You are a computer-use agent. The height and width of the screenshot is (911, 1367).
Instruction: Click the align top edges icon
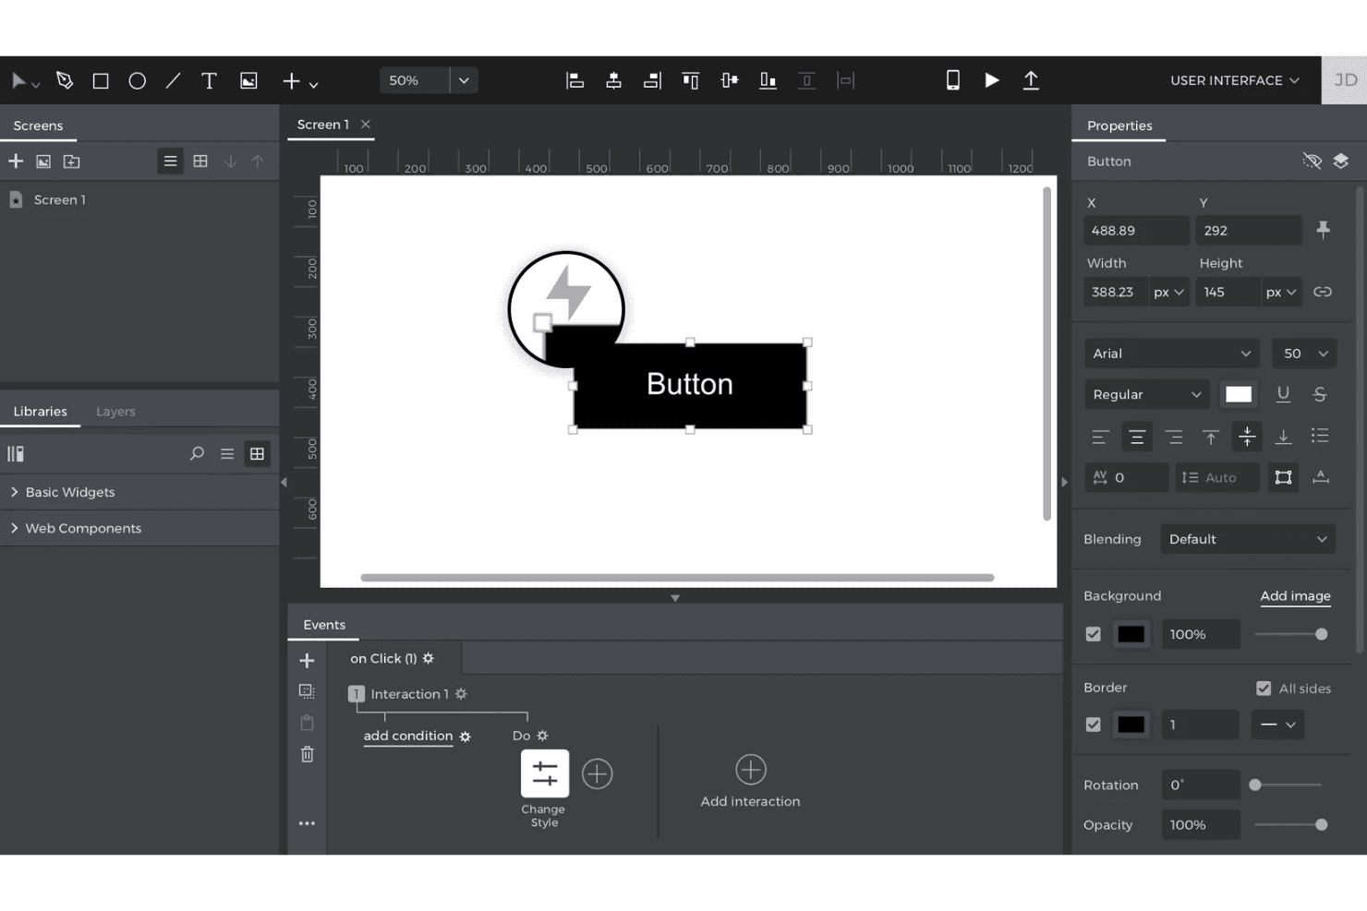pos(690,80)
